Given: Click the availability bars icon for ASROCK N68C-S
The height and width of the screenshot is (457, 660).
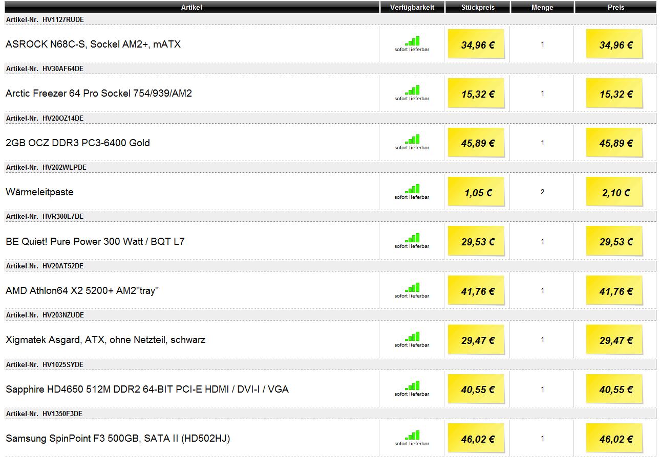Looking at the screenshot, I should pos(412,41).
